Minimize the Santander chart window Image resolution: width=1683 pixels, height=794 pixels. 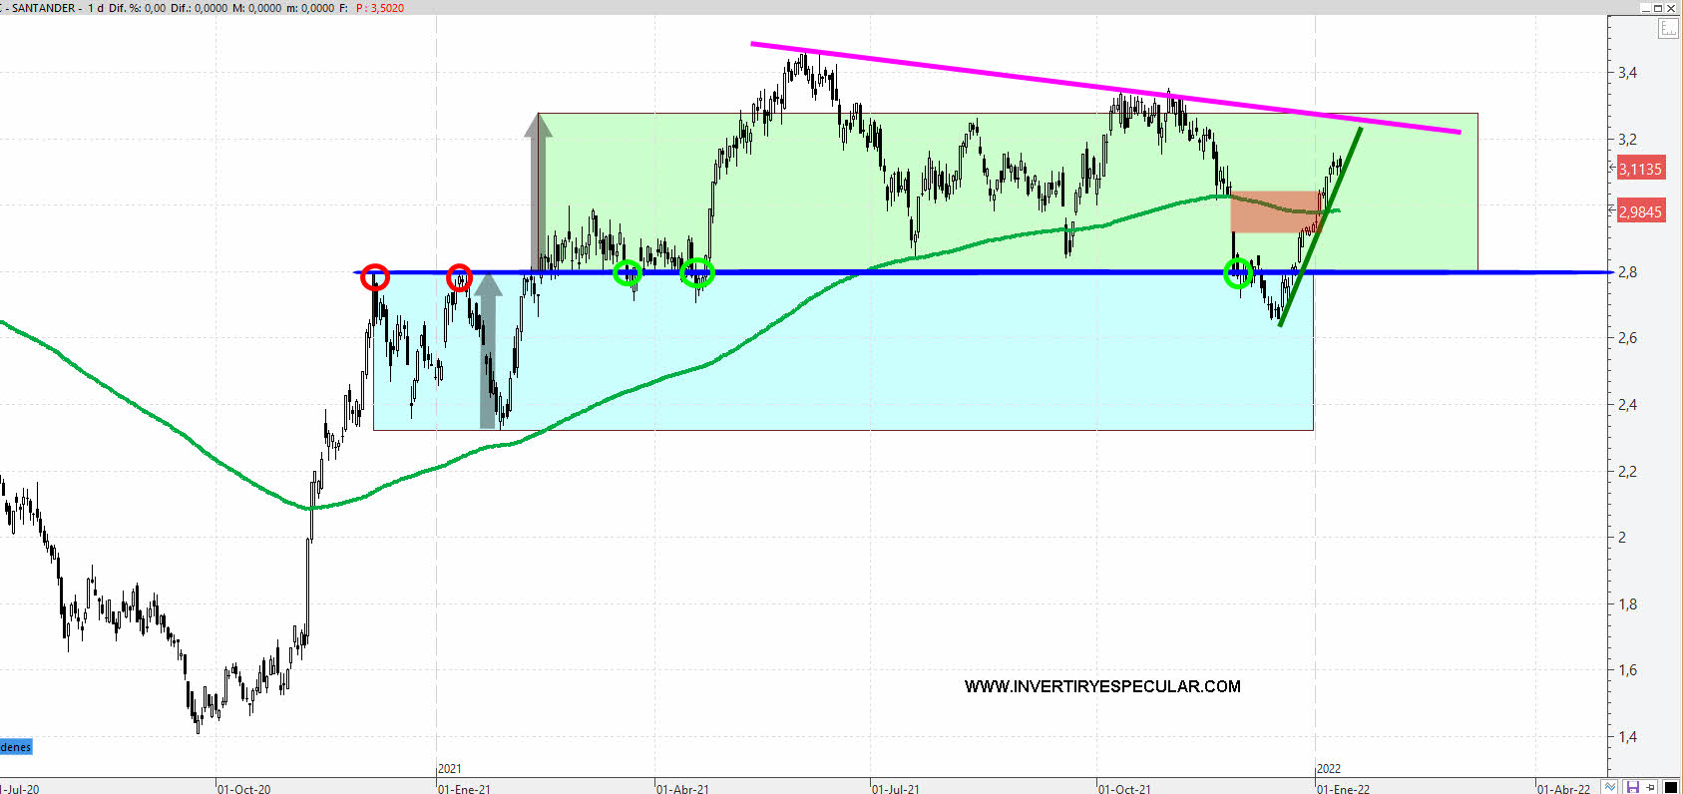click(1645, 8)
